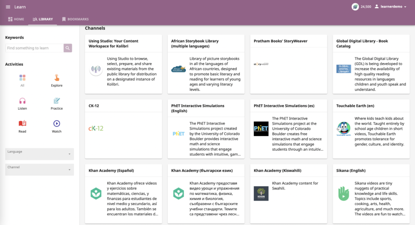Expand the Channel filter dropdown
Viewport: 415px width, 225px height.
point(39,170)
